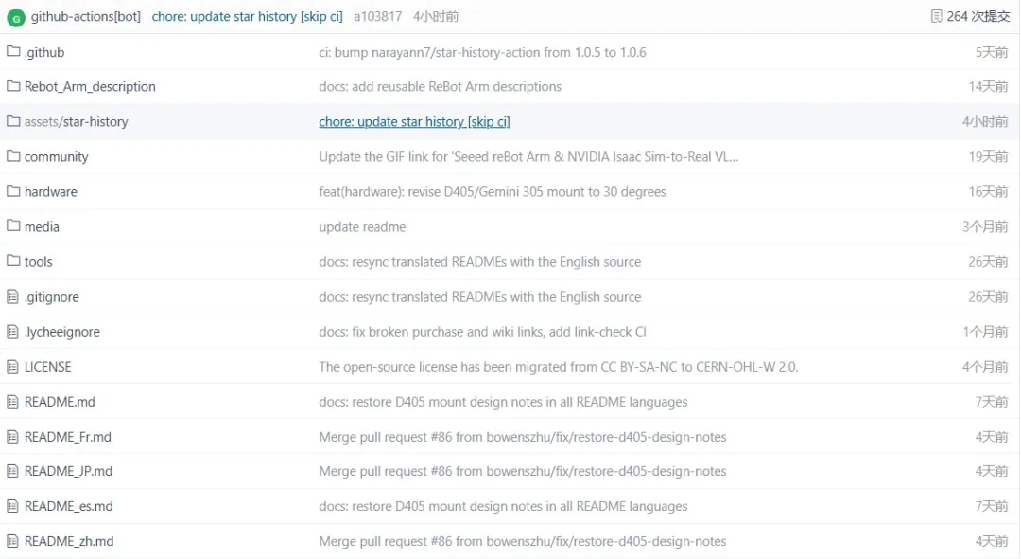Image resolution: width=1021 pixels, height=559 pixels.
Task: Open commit 'feat(hardware): revise D405/Gemini 305 mount'
Action: [493, 192]
